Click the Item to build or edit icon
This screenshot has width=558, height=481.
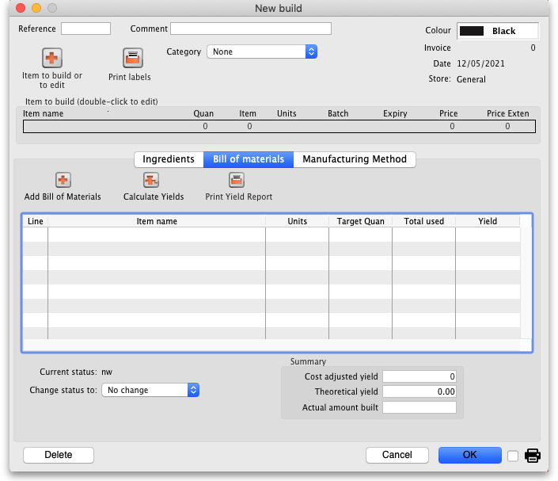52,58
